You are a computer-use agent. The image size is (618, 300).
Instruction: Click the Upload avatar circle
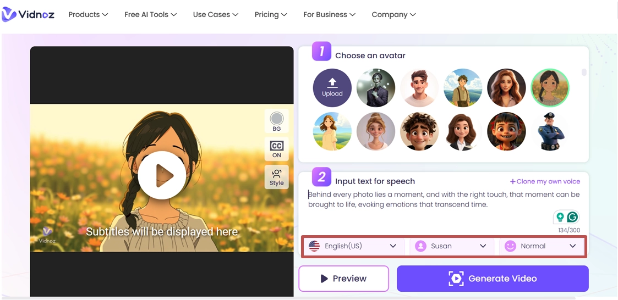332,87
